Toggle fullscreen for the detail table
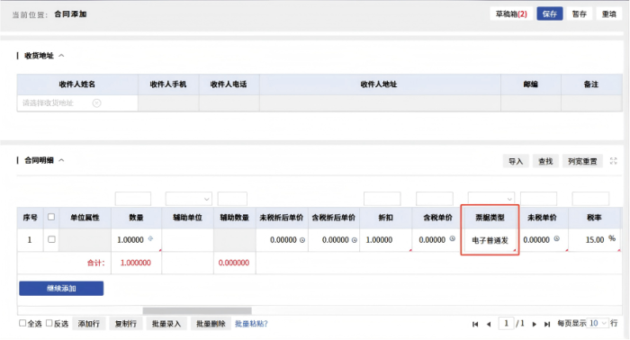Screen dimensions: 630x340 pos(614,161)
